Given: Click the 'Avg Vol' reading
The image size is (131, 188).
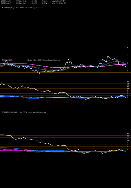Looking at the screenshot, I should click(x=58, y=1).
